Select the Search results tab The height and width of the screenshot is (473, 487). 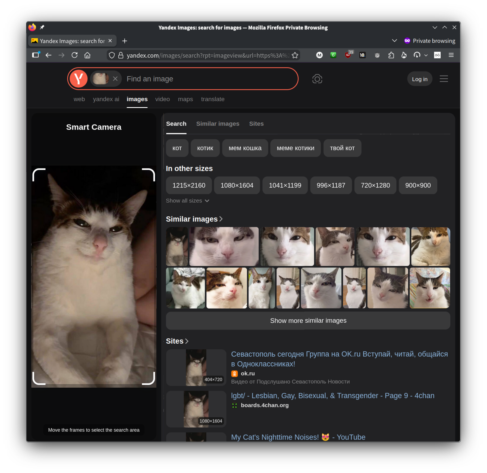[176, 124]
